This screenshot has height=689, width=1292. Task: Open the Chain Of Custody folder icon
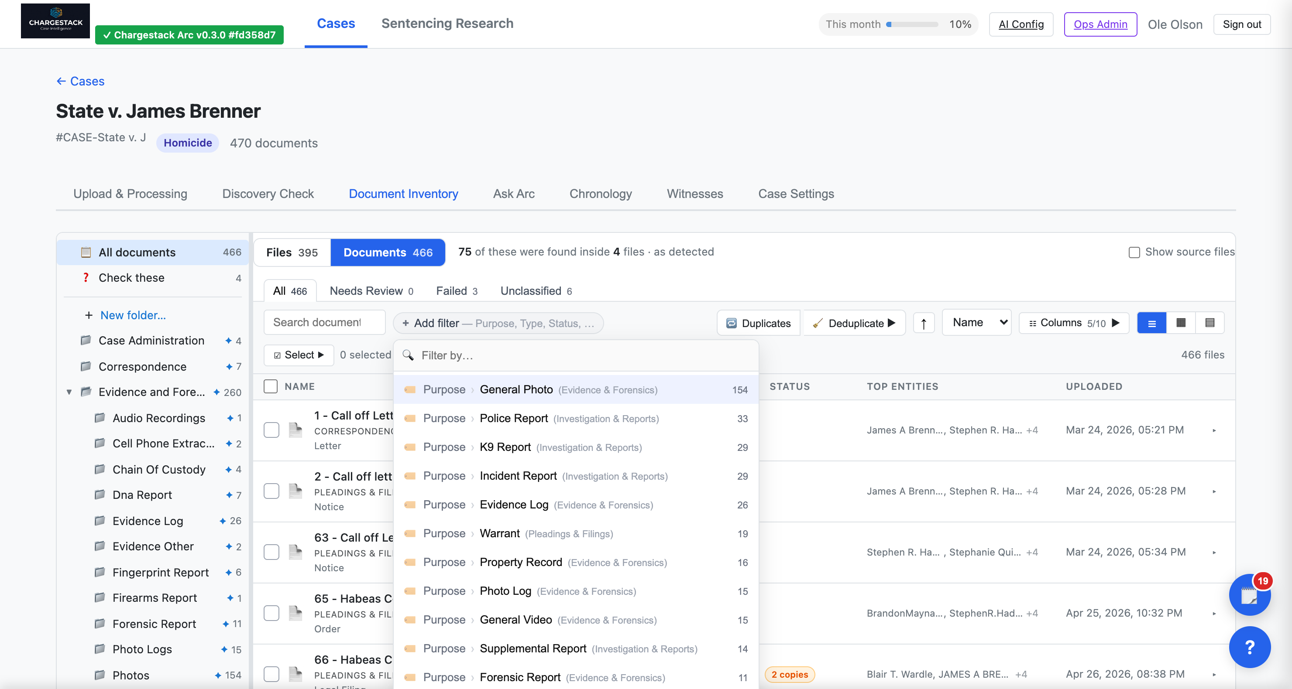[x=100, y=469]
